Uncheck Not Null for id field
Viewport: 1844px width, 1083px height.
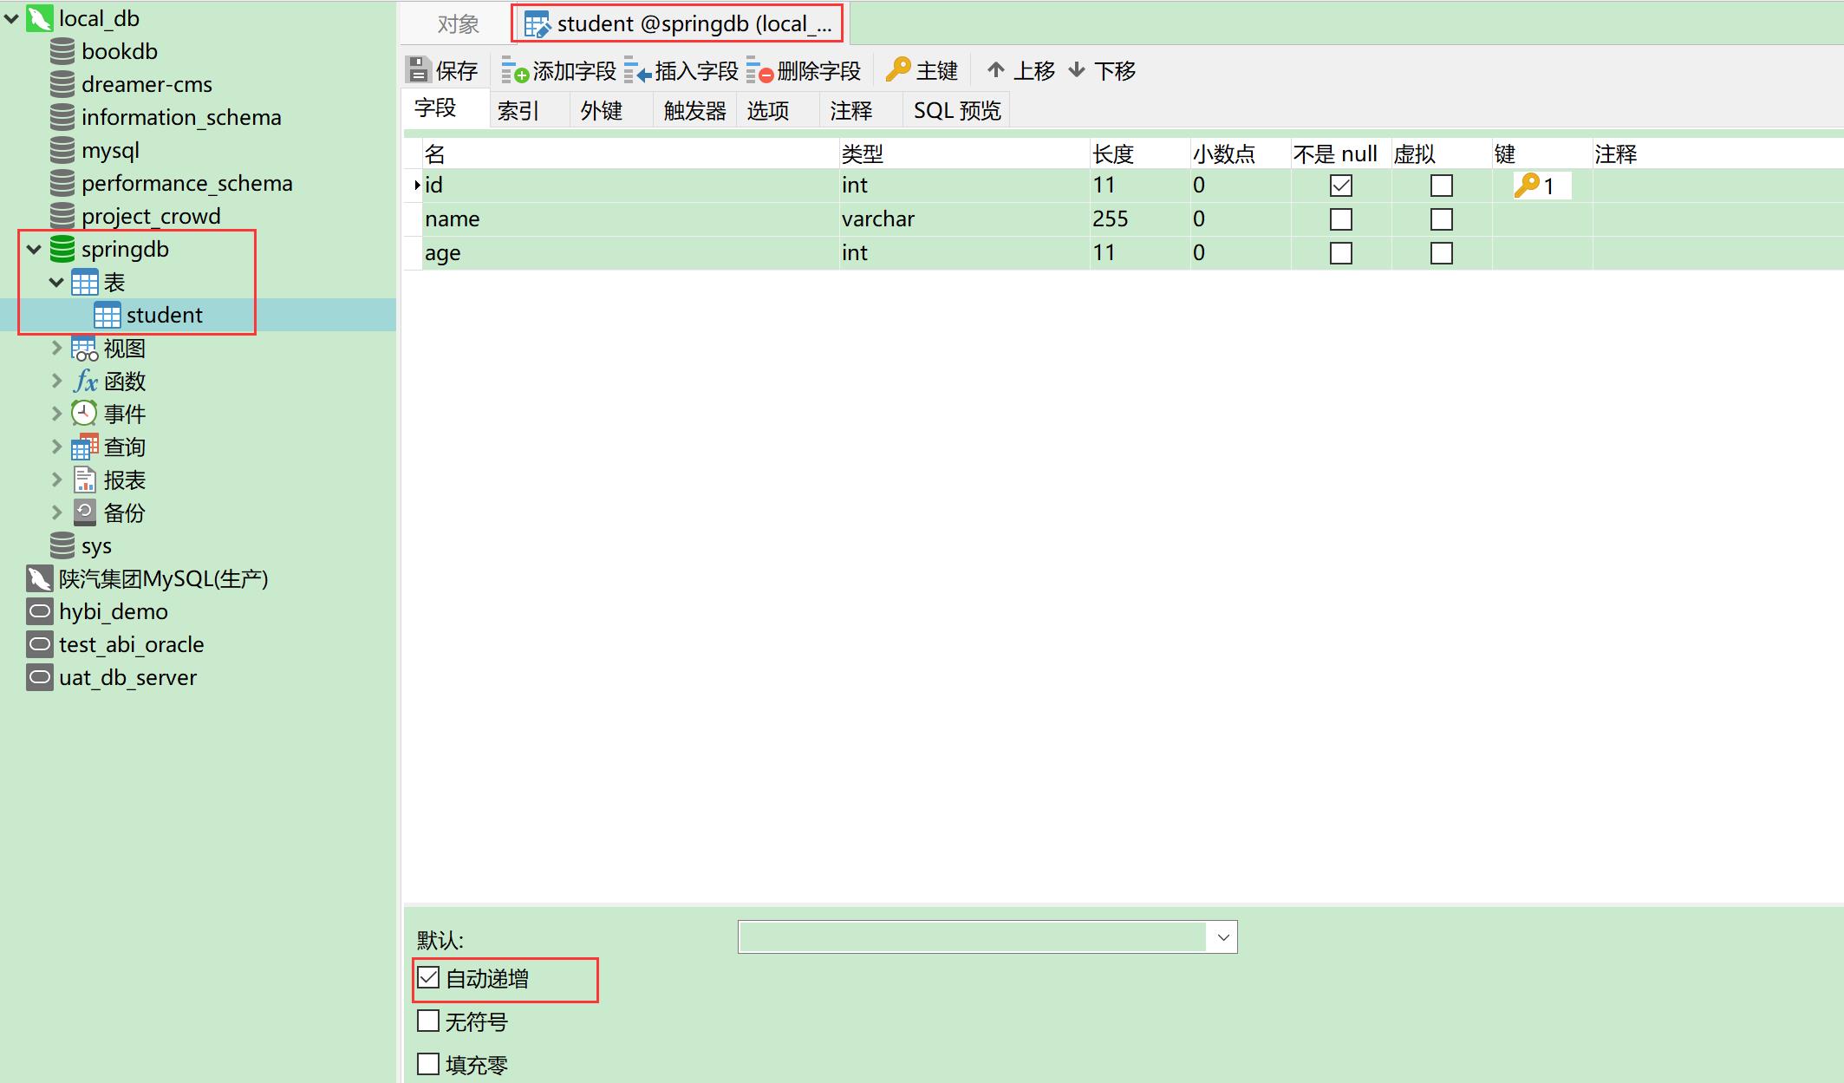1341,186
